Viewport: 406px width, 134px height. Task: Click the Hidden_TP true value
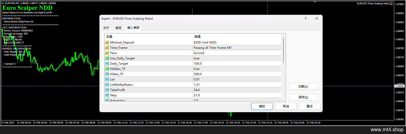(x=237, y=69)
